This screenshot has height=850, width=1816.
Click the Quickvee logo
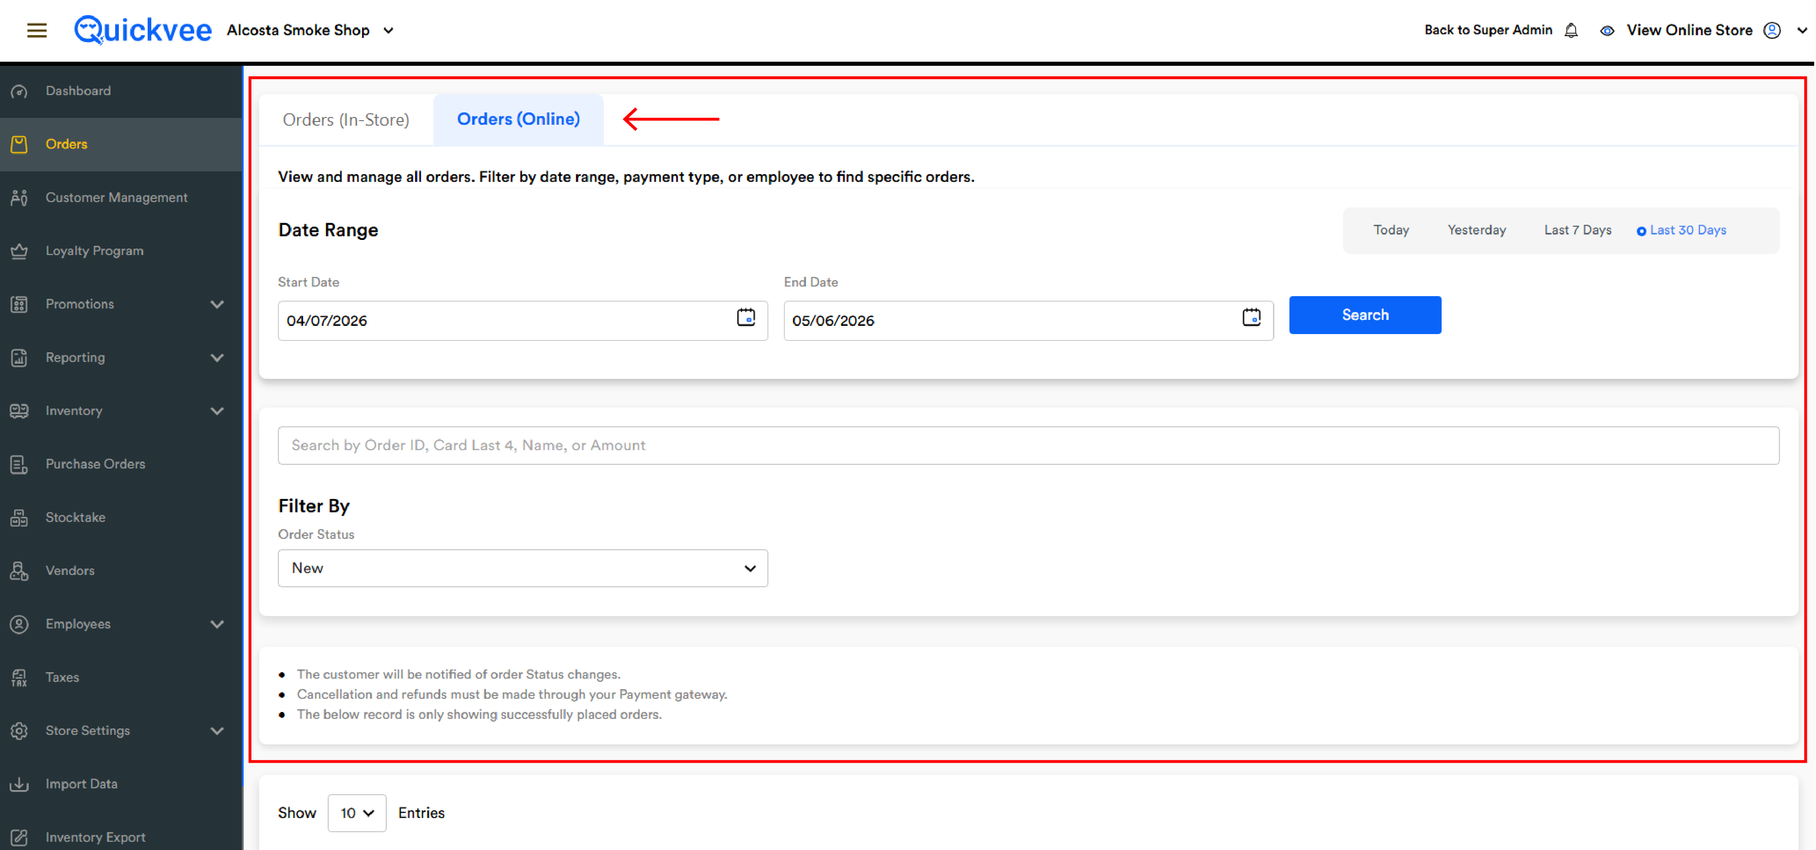pyautogui.click(x=143, y=30)
